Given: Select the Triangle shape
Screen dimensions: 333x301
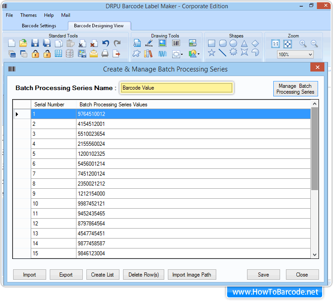Looking at the screenshot, I should pos(244,43).
